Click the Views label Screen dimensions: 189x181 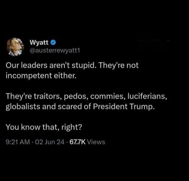click(x=96, y=142)
